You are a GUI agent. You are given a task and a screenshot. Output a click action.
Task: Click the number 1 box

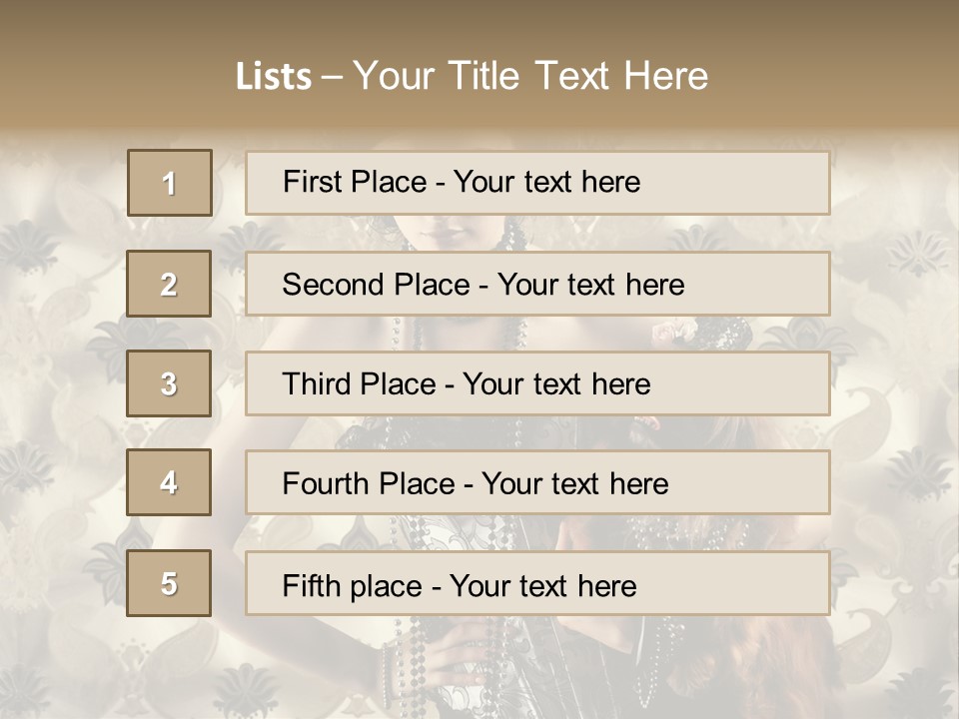169,183
